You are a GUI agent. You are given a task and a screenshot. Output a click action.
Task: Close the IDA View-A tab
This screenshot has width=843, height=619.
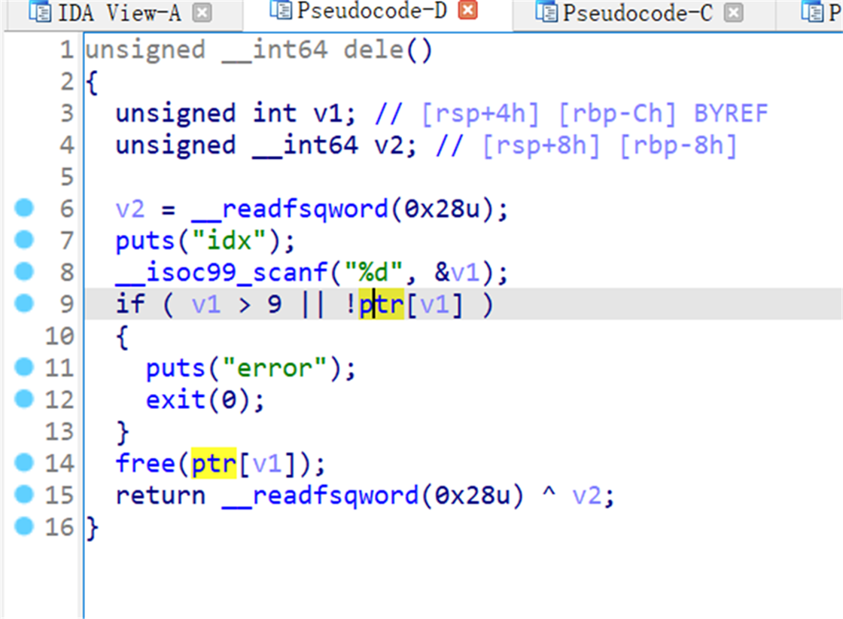pos(202,12)
